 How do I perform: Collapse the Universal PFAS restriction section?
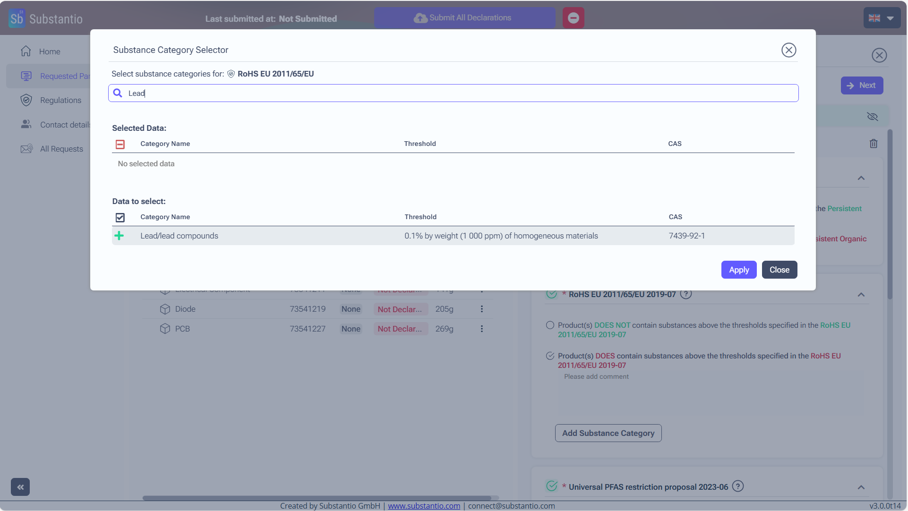[861, 487]
